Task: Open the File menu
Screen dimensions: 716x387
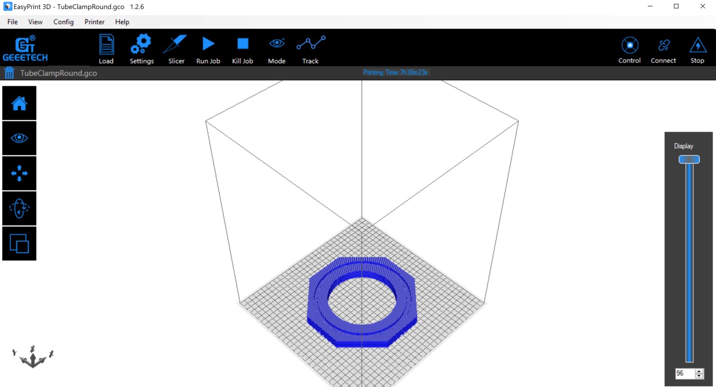Action: click(13, 22)
